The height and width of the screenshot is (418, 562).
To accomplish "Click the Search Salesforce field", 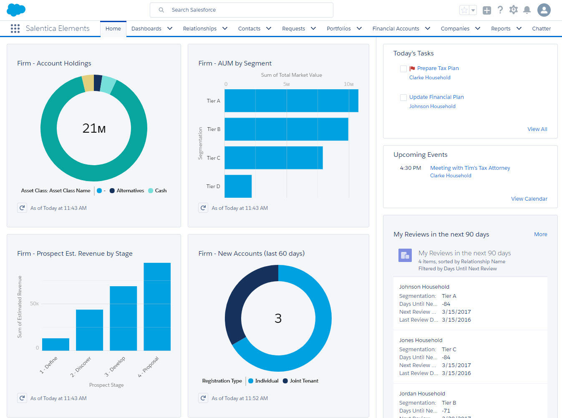I will [242, 10].
